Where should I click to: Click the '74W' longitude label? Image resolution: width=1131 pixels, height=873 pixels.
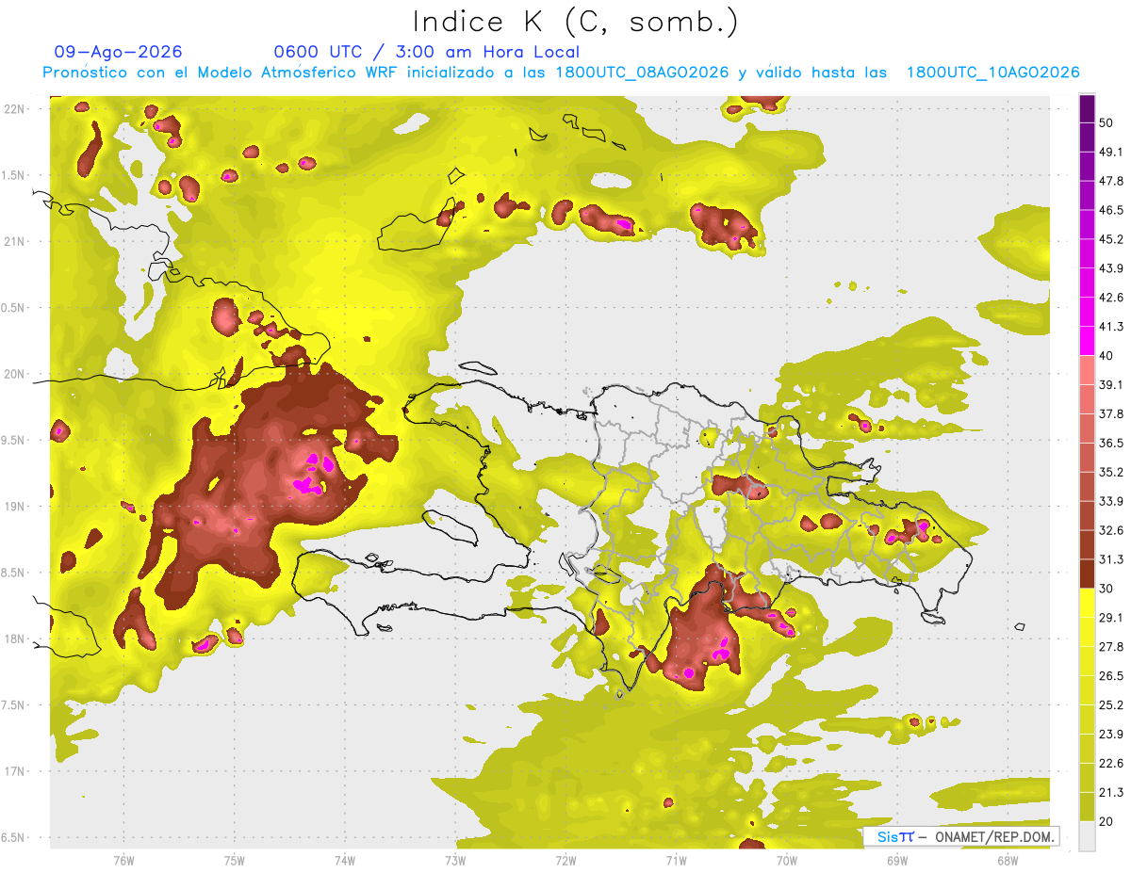click(344, 860)
